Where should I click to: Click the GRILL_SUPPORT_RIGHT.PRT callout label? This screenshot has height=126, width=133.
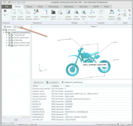pyautogui.click(x=95, y=65)
